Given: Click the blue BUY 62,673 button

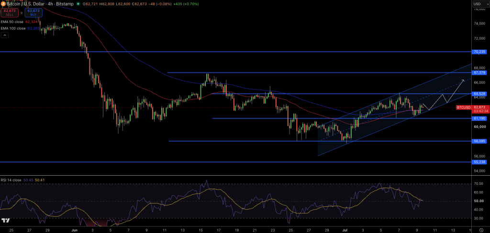Looking at the screenshot, I should click(33, 12).
